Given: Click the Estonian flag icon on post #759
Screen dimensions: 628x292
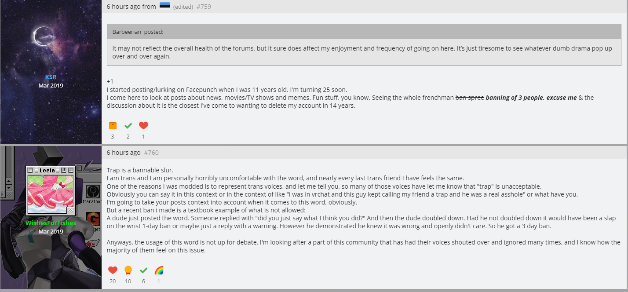Looking at the screenshot, I should point(165,6).
